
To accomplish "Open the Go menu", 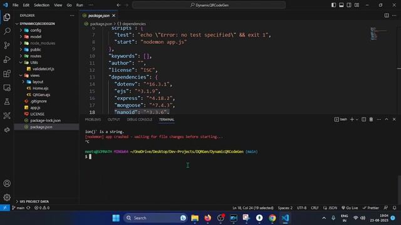I will (70, 5).
